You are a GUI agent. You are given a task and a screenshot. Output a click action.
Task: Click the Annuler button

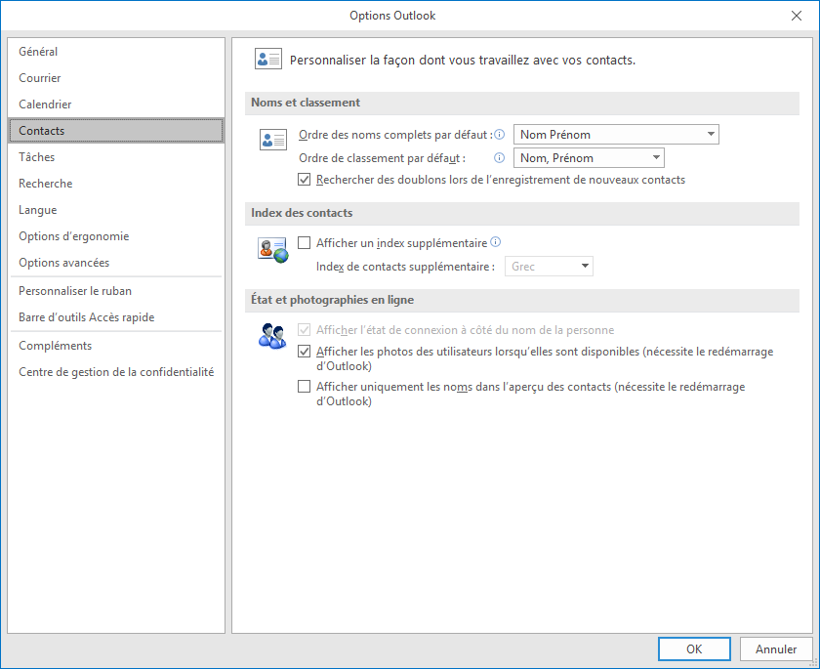tap(775, 649)
